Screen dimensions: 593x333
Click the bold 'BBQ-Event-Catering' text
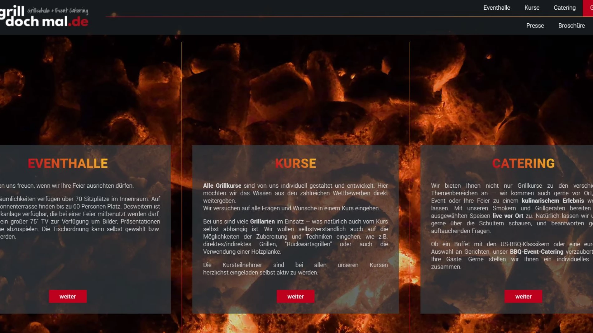coord(536,252)
